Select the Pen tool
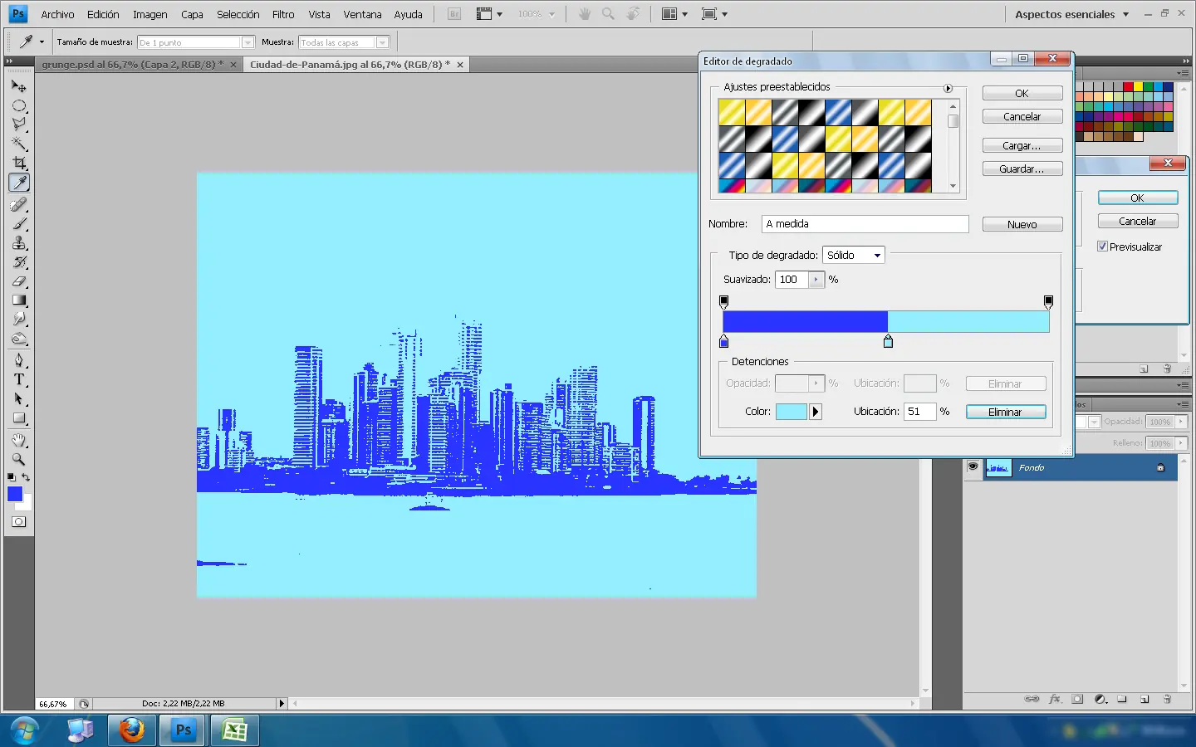 tap(18, 359)
